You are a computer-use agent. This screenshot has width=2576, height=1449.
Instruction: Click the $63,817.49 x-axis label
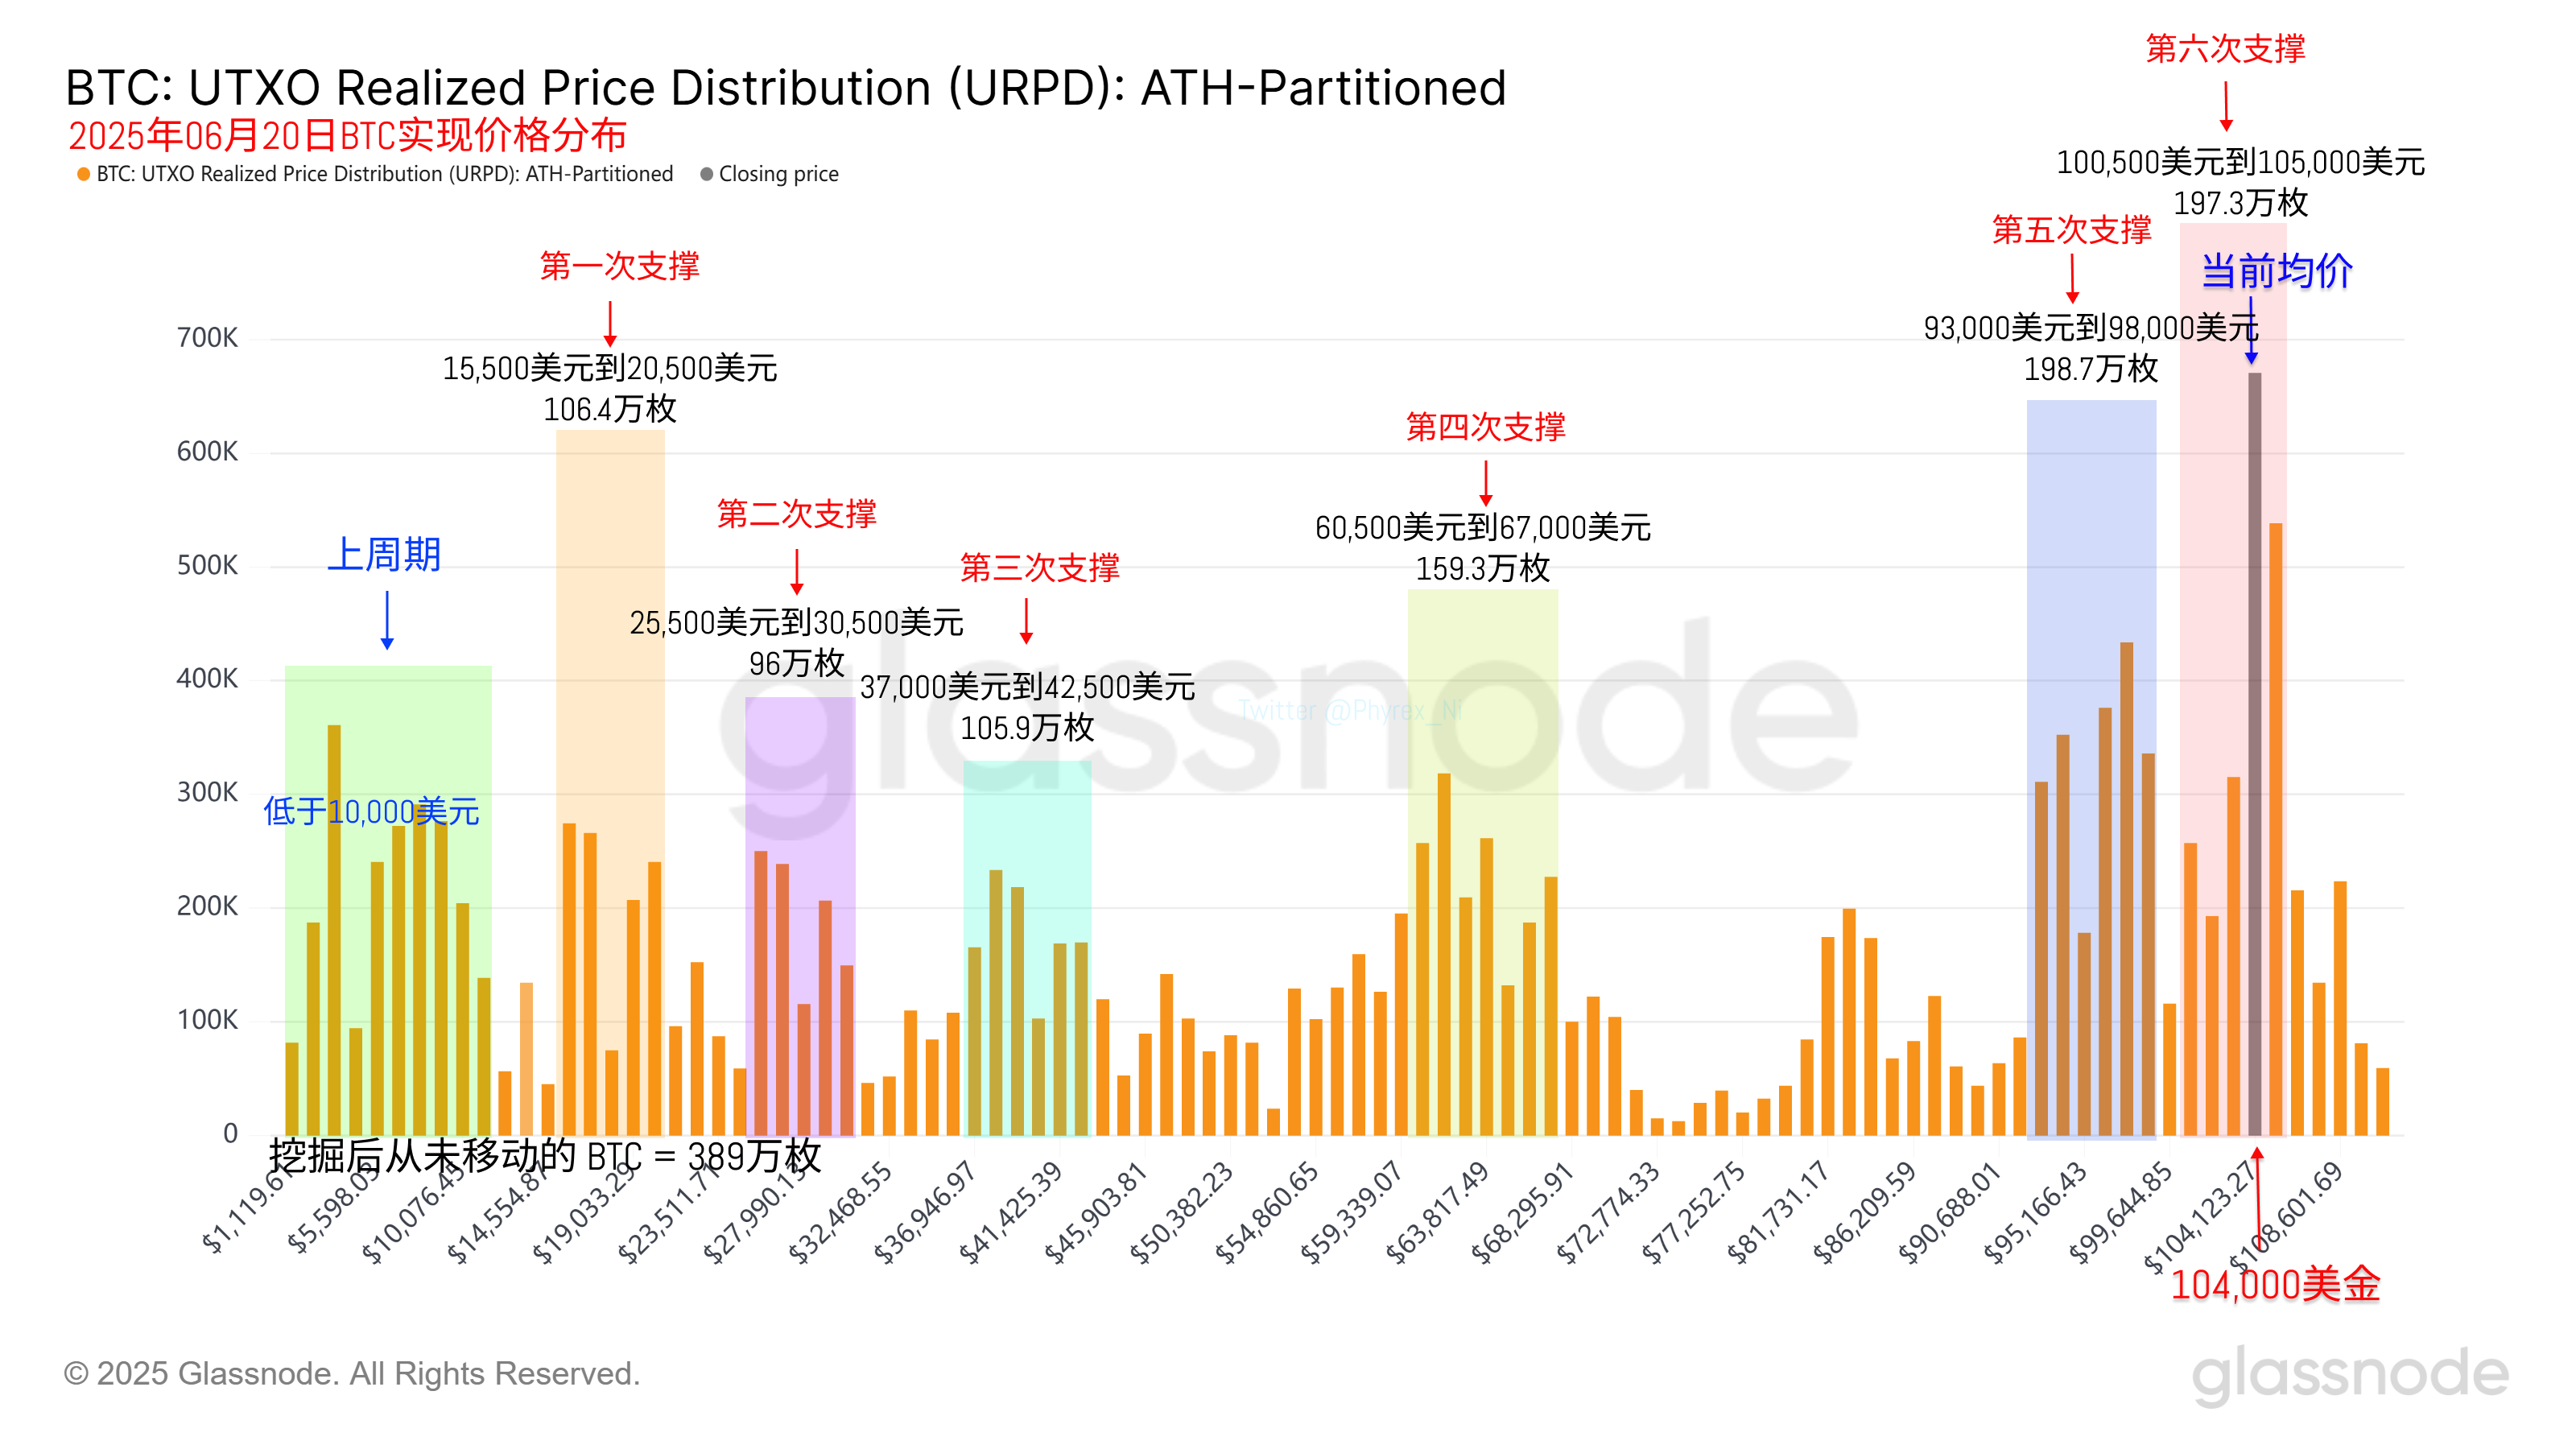click(1437, 1213)
